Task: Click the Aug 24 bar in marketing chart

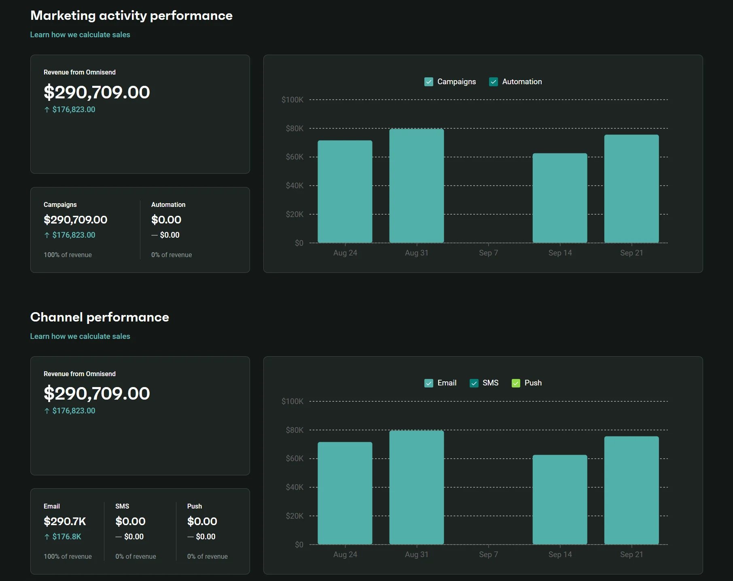Action: pyautogui.click(x=345, y=192)
